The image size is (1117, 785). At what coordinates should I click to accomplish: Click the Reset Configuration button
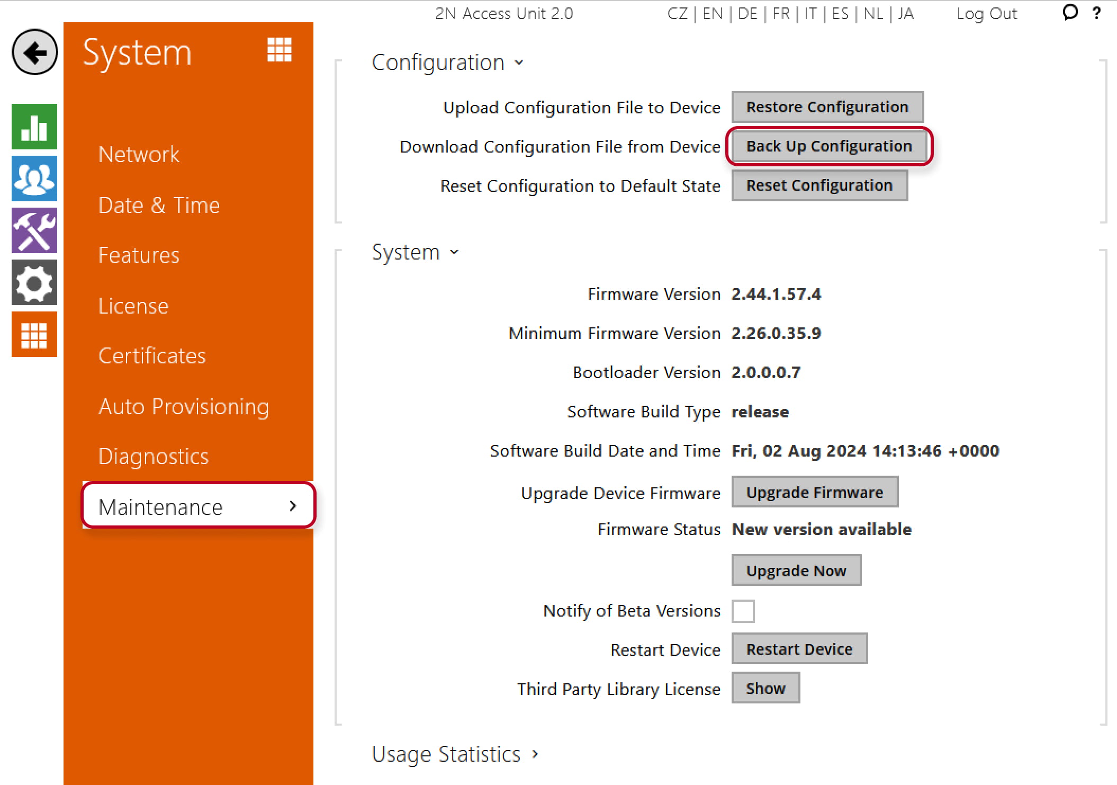pyautogui.click(x=819, y=185)
